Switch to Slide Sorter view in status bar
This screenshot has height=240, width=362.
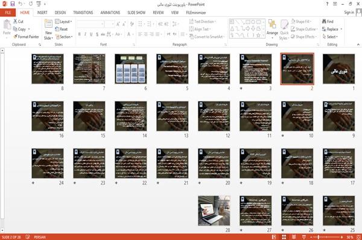[x=284, y=237]
